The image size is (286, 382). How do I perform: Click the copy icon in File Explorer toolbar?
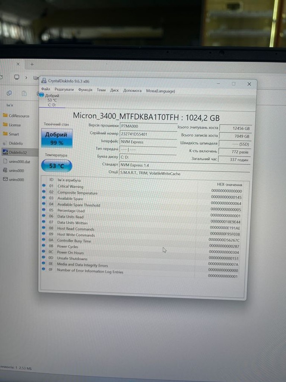[x=9, y=93]
